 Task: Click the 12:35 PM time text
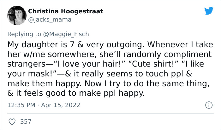[x=21, y=105]
